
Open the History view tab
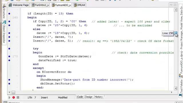pyautogui.click(x=99, y=97)
